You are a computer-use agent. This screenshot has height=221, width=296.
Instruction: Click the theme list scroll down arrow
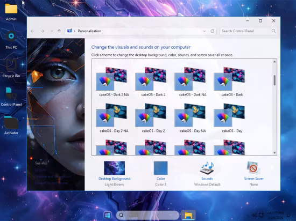pyautogui.click(x=274, y=153)
